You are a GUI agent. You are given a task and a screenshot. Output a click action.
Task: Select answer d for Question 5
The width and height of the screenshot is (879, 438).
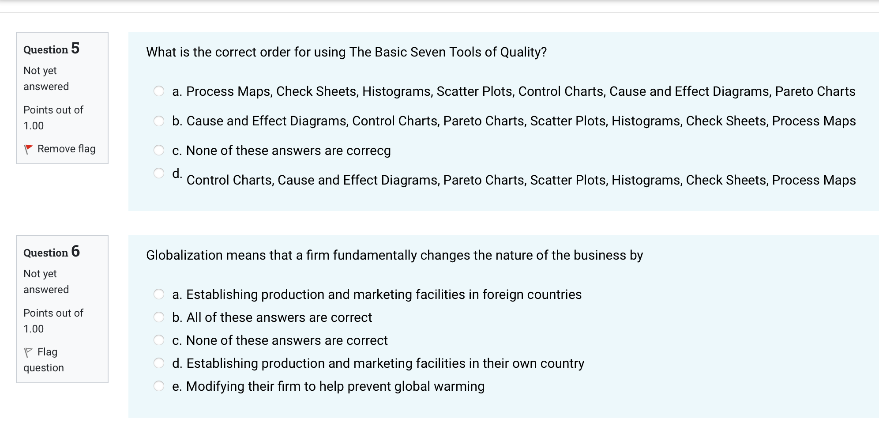(159, 173)
